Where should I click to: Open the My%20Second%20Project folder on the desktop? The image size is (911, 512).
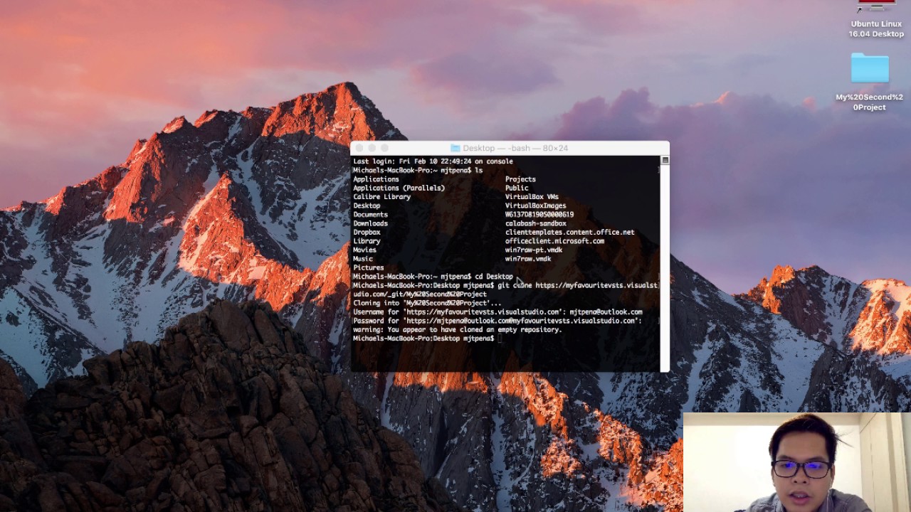tap(870, 69)
